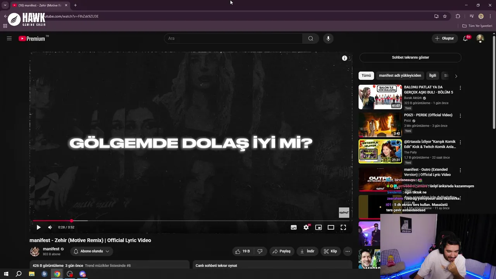Open YouTube account avatar menu
This screenshot has height=279, width=496.
480,38
